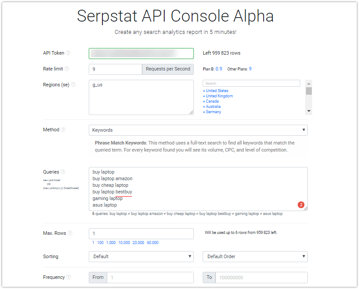Select the 1 rows preset link
The image size is (359, 289).
(93, 243)
